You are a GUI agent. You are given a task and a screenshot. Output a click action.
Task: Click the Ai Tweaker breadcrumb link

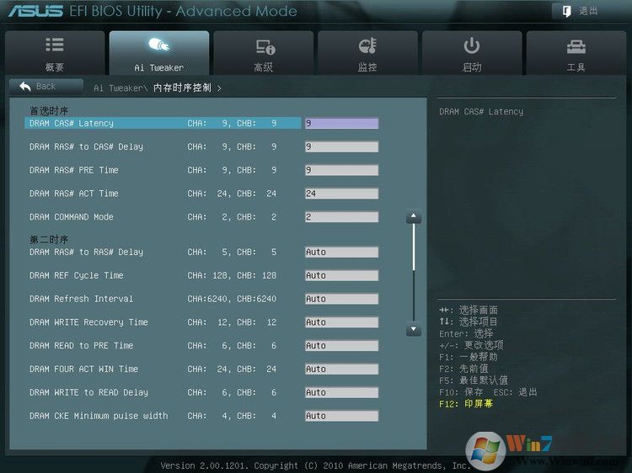click(x=119, y=88)
